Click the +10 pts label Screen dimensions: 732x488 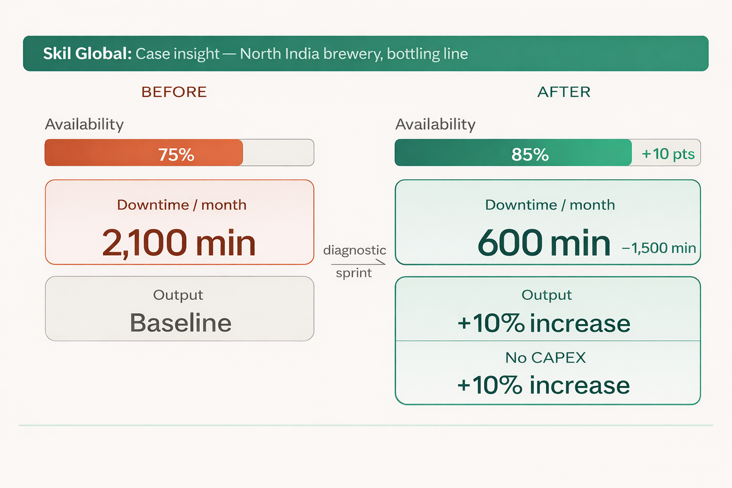click(x=668, y=153)
